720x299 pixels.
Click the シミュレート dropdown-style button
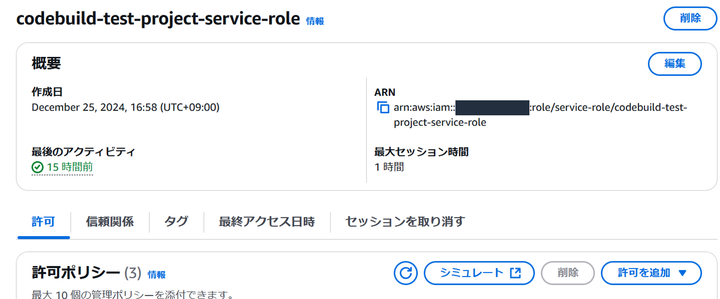click(x=479, y=273)
